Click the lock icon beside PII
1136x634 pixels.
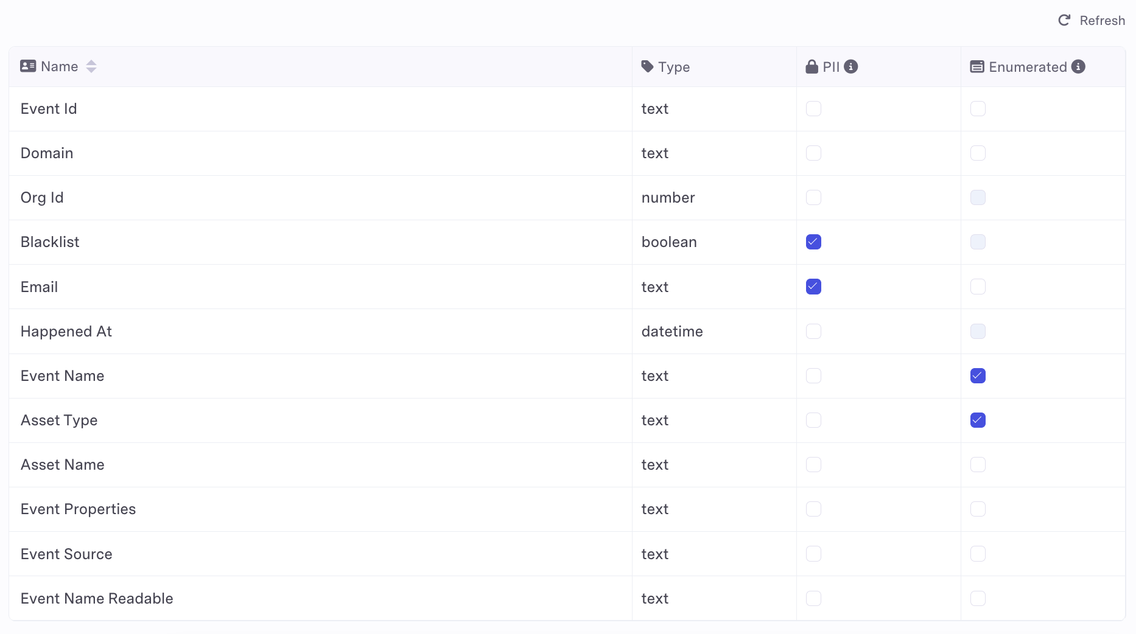coord(812,66)
